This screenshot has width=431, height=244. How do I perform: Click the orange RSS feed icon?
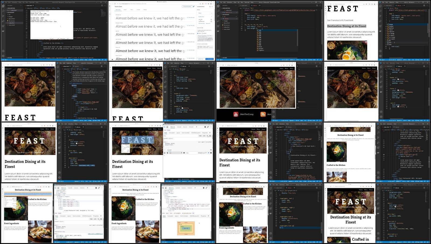pos(263,114)
